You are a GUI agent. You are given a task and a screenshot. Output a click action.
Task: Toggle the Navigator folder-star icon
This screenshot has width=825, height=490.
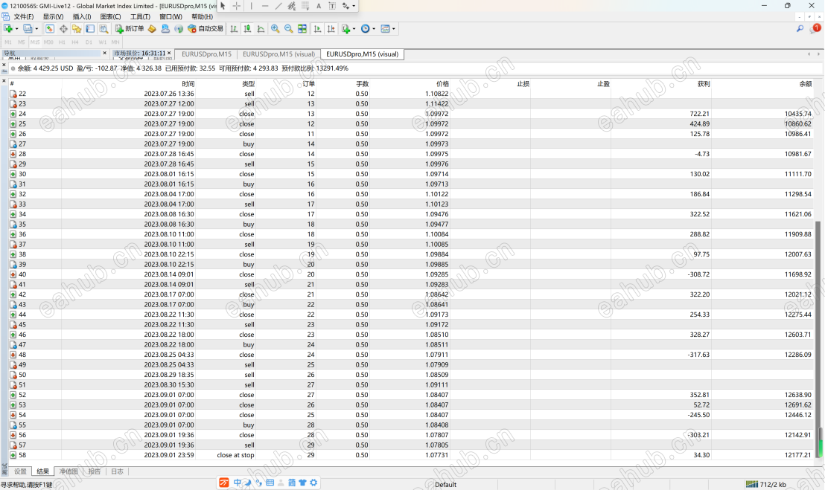tap(77, 29)
